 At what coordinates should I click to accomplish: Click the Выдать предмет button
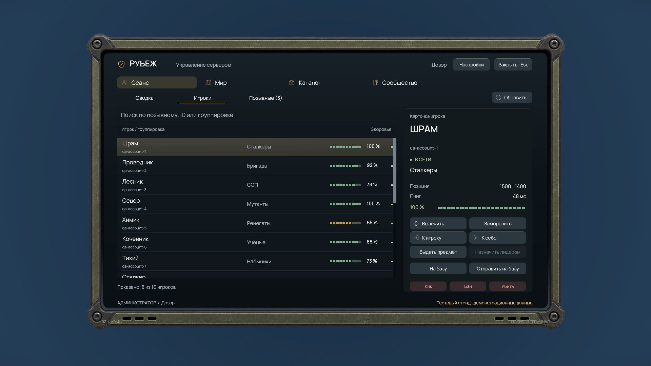click(438, 252)
